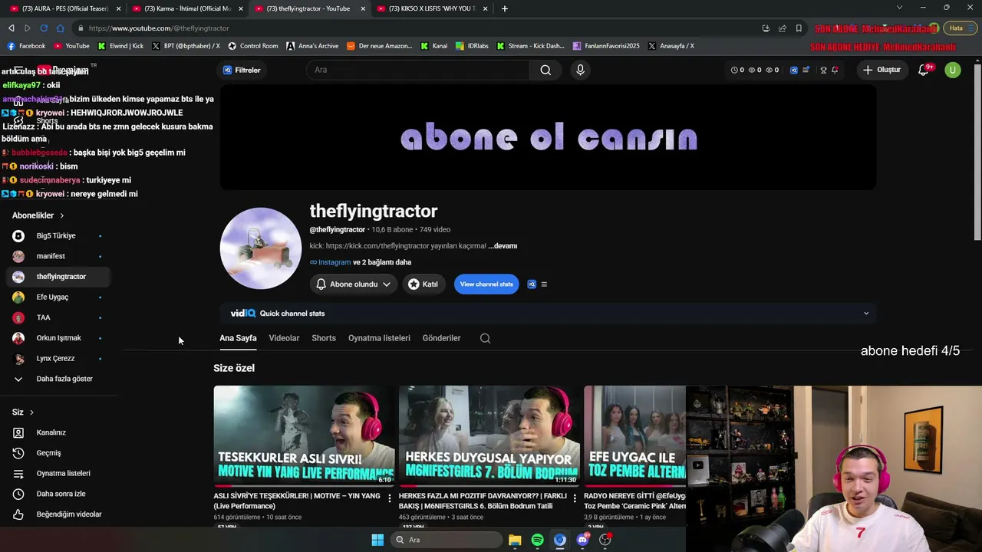This screenshot has width=982, height=552.
Task: Open File Explorer from the taskbar
Action: 515,540
